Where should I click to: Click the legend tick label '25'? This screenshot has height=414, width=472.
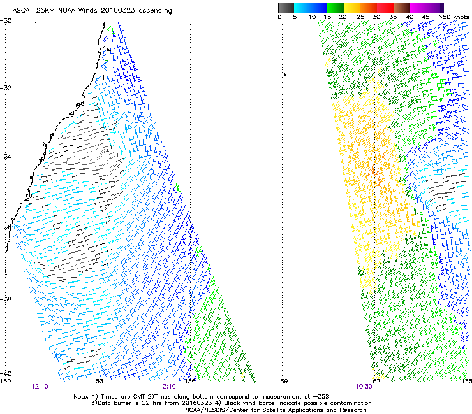tap(360, 17)
